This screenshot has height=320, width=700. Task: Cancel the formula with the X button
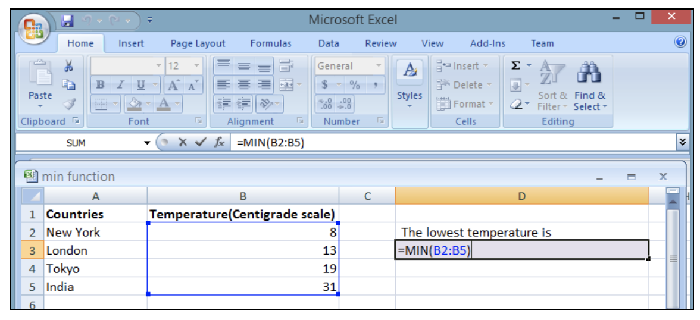(x=182, y=143)
